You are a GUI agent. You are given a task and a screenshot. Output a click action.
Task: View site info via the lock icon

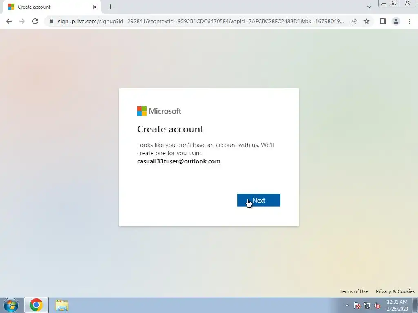pos(51,21)
